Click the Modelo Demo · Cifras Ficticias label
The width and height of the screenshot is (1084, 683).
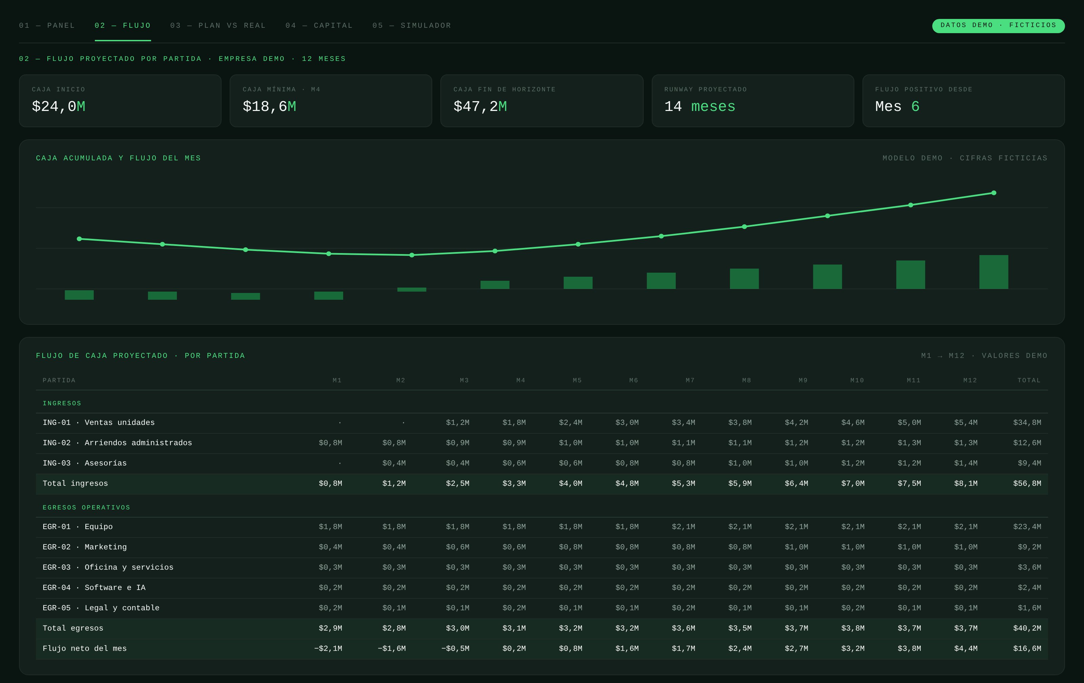pyautogui.click(x=965, y=158)
